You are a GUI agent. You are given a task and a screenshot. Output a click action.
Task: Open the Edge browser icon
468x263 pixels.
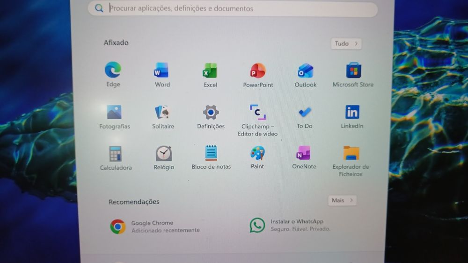(113, 70)
